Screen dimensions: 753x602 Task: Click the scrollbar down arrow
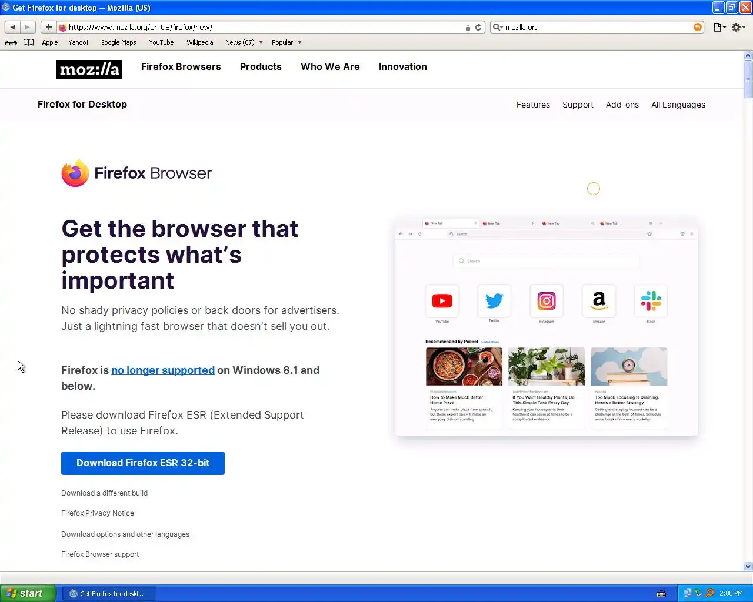tap(748, 567)
